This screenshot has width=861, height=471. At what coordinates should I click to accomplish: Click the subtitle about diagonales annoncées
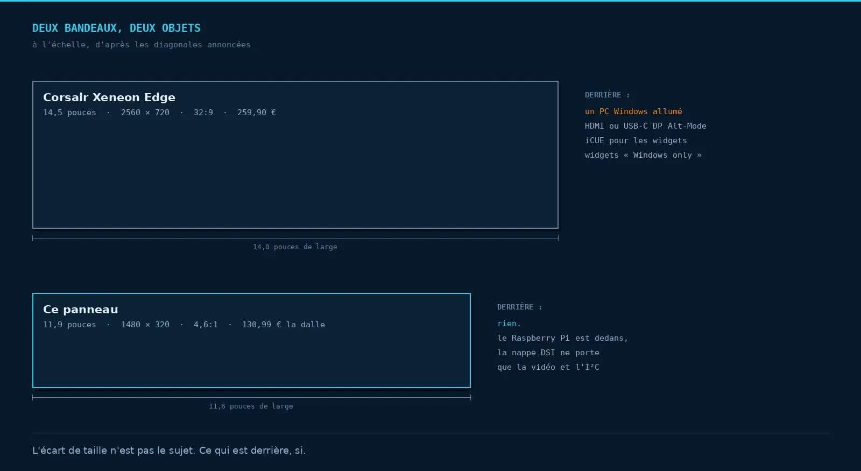142,45
